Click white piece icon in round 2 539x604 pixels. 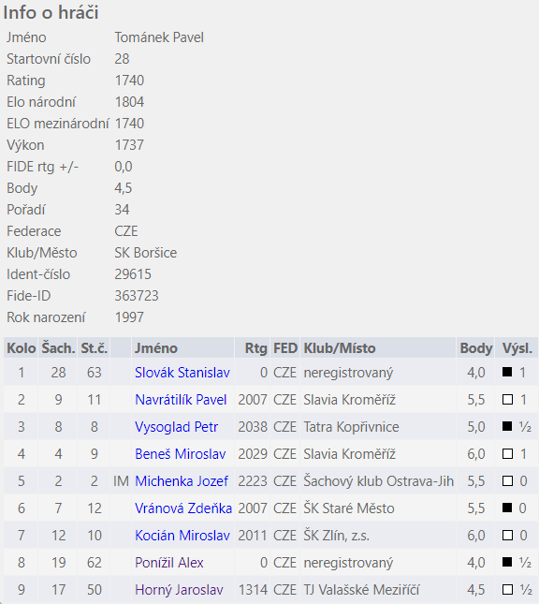(x=507, y=399)
